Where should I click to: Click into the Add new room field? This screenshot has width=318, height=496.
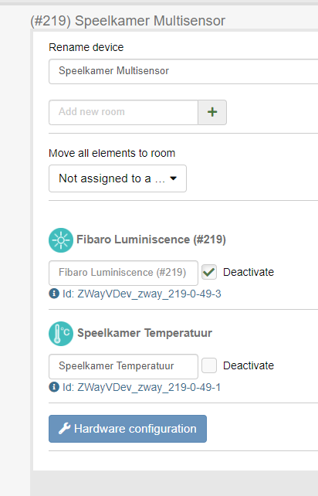click(x=123, y=112)
